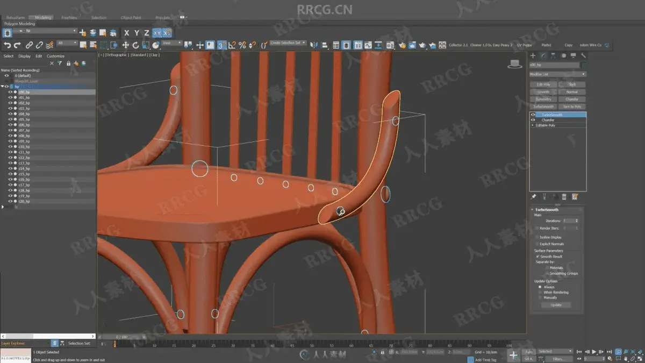Toggle the Percent Snap icon

242,45
